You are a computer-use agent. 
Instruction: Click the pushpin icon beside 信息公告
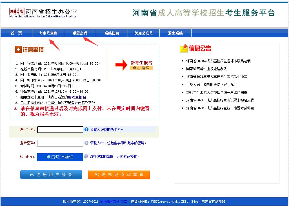point(184,49)
